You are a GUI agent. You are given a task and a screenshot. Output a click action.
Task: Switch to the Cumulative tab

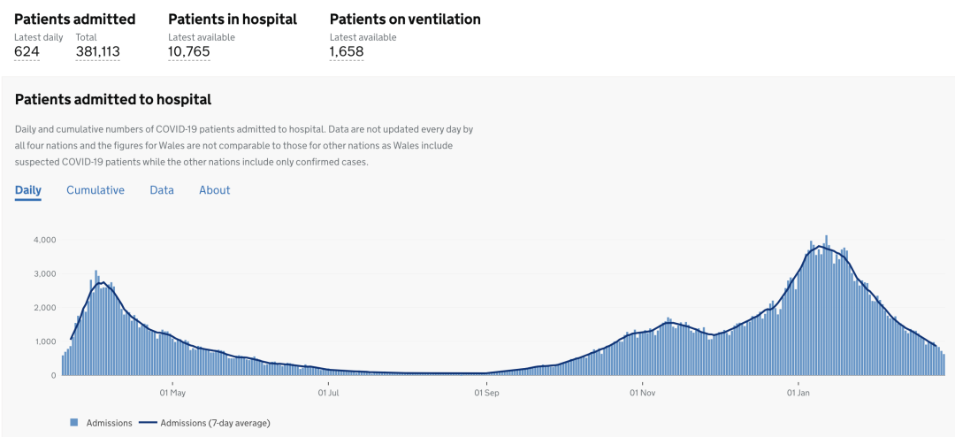click(95, 190)
